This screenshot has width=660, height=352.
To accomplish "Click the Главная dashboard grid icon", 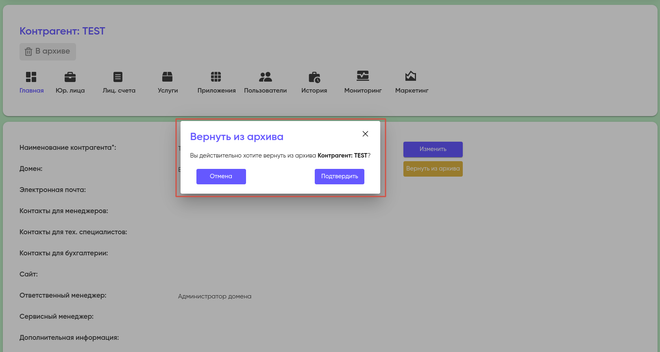I will 31,77.
